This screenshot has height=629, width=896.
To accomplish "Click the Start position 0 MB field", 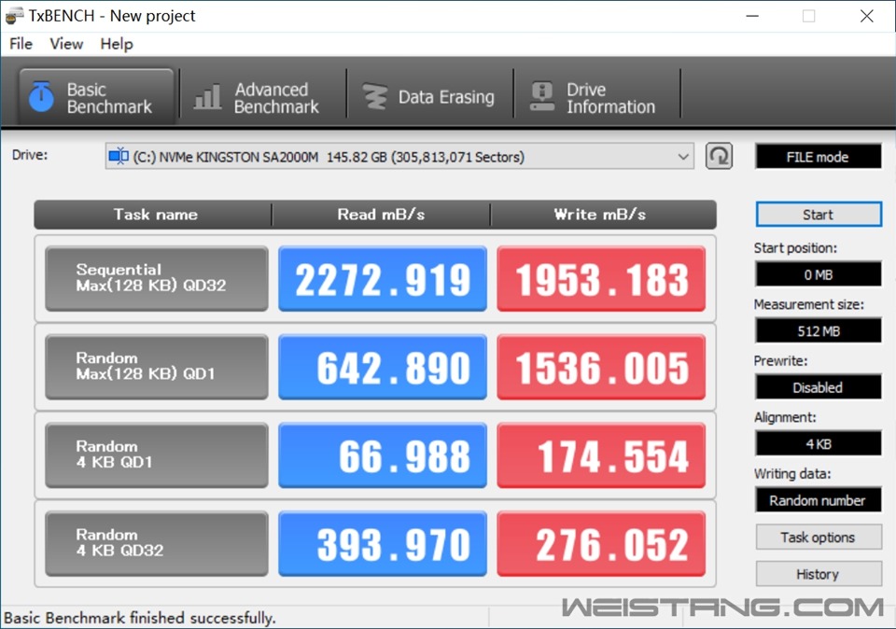I will [818, 274].
